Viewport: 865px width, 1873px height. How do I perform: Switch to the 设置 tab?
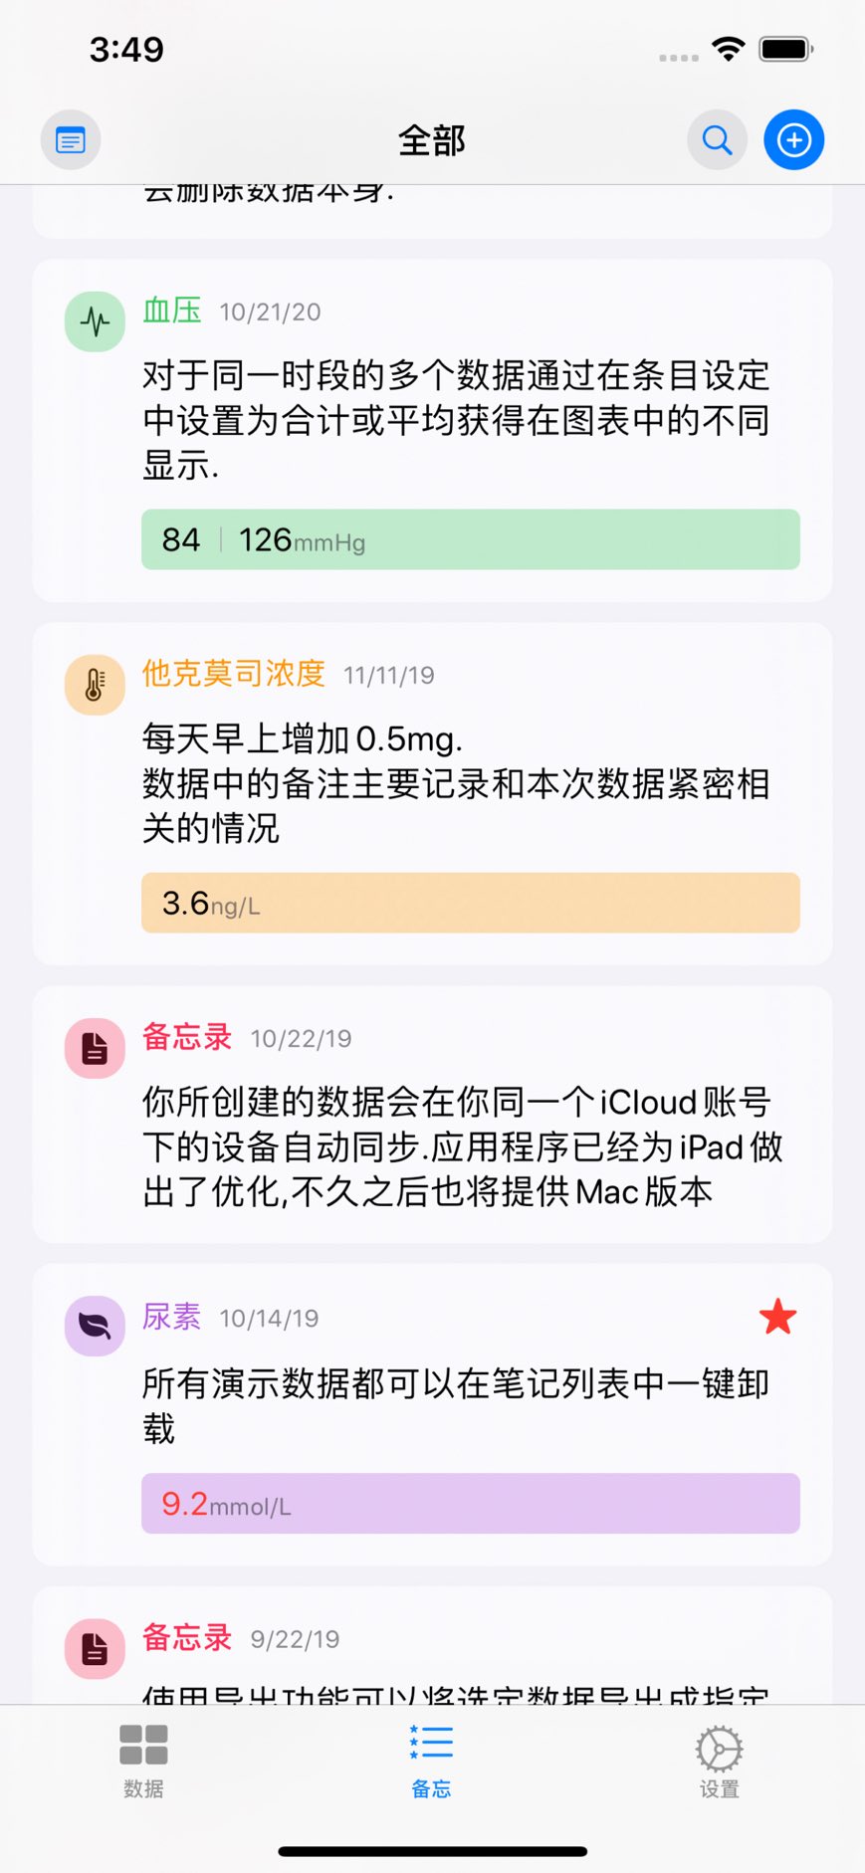719,1761
